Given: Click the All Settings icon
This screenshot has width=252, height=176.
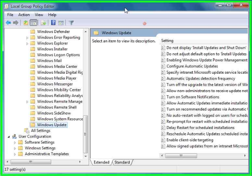Looking at the screenshot, I should [27, 131].
